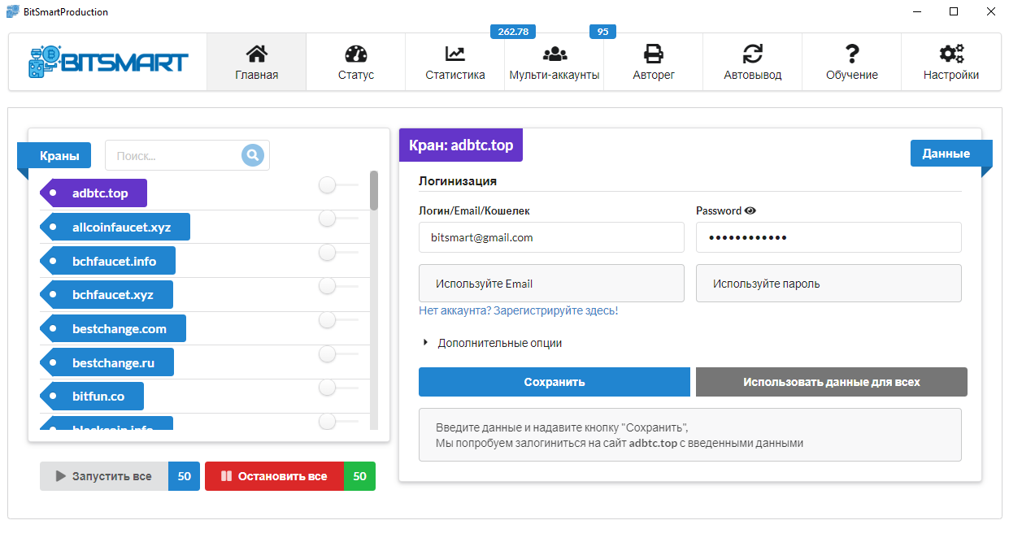Viewport: 1009px width, 542px height.
Task: Open Мульти-аккаунты tab label
Action: (555, 75)
